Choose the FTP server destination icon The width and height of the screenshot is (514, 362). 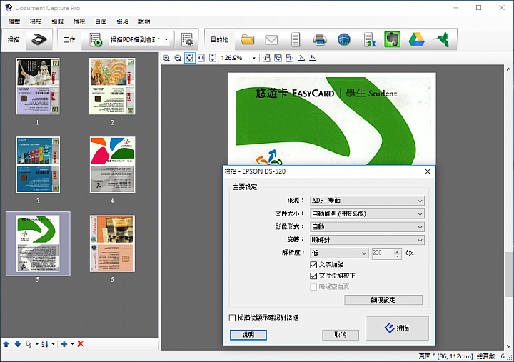pyautogui.click(x=296, y=40)
